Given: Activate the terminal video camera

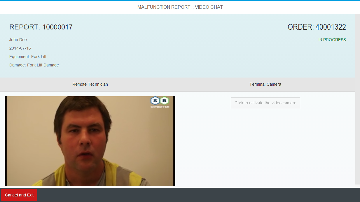Looking at the screenshot, I should (265, 103).
